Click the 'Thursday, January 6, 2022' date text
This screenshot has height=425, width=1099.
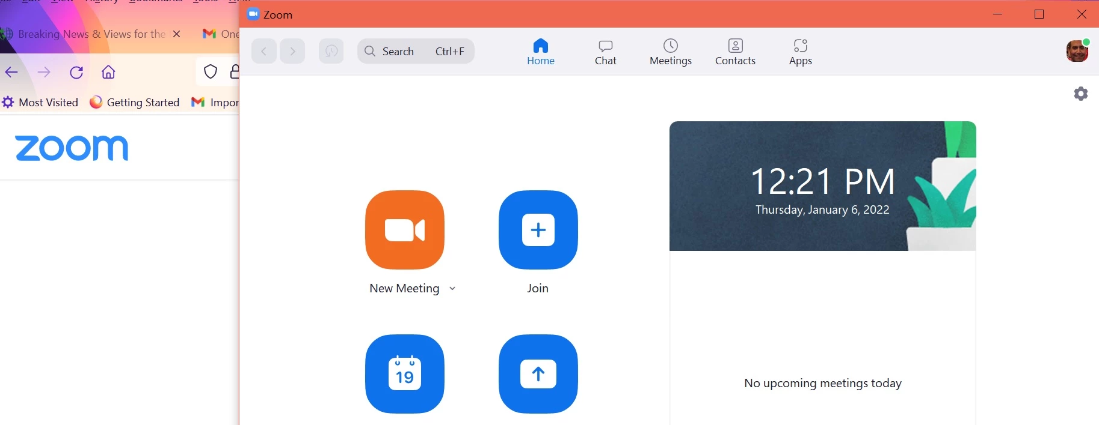tap(822, 209)
